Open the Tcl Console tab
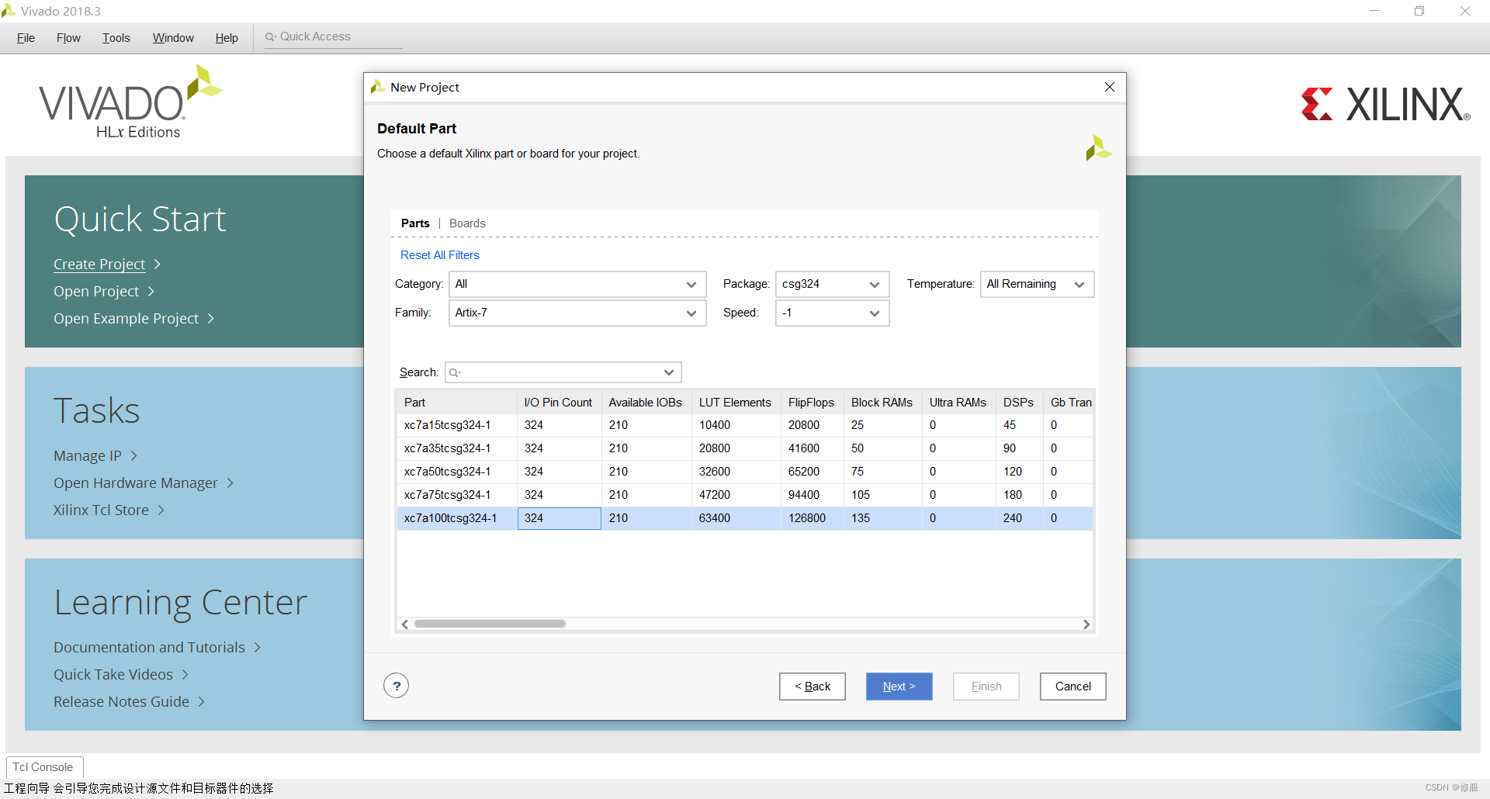1490x799 pixels. coord(43,767)
